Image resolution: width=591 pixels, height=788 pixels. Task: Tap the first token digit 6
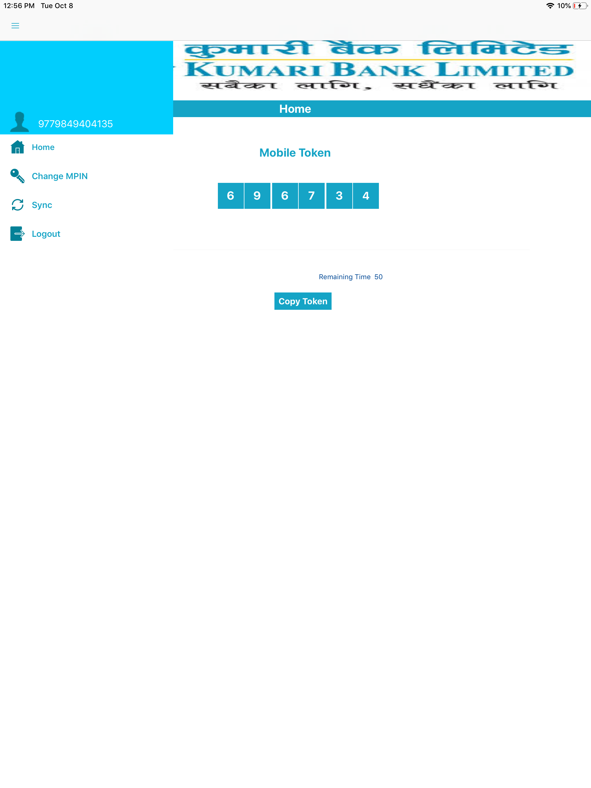click(x=231, y=196)
